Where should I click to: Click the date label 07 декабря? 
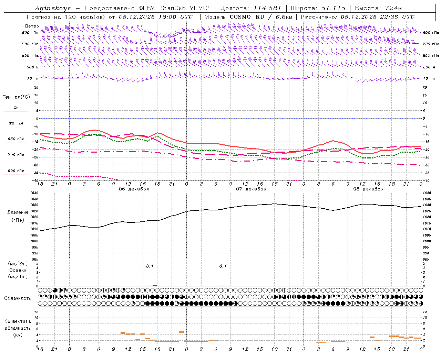[x=251, y=189]
